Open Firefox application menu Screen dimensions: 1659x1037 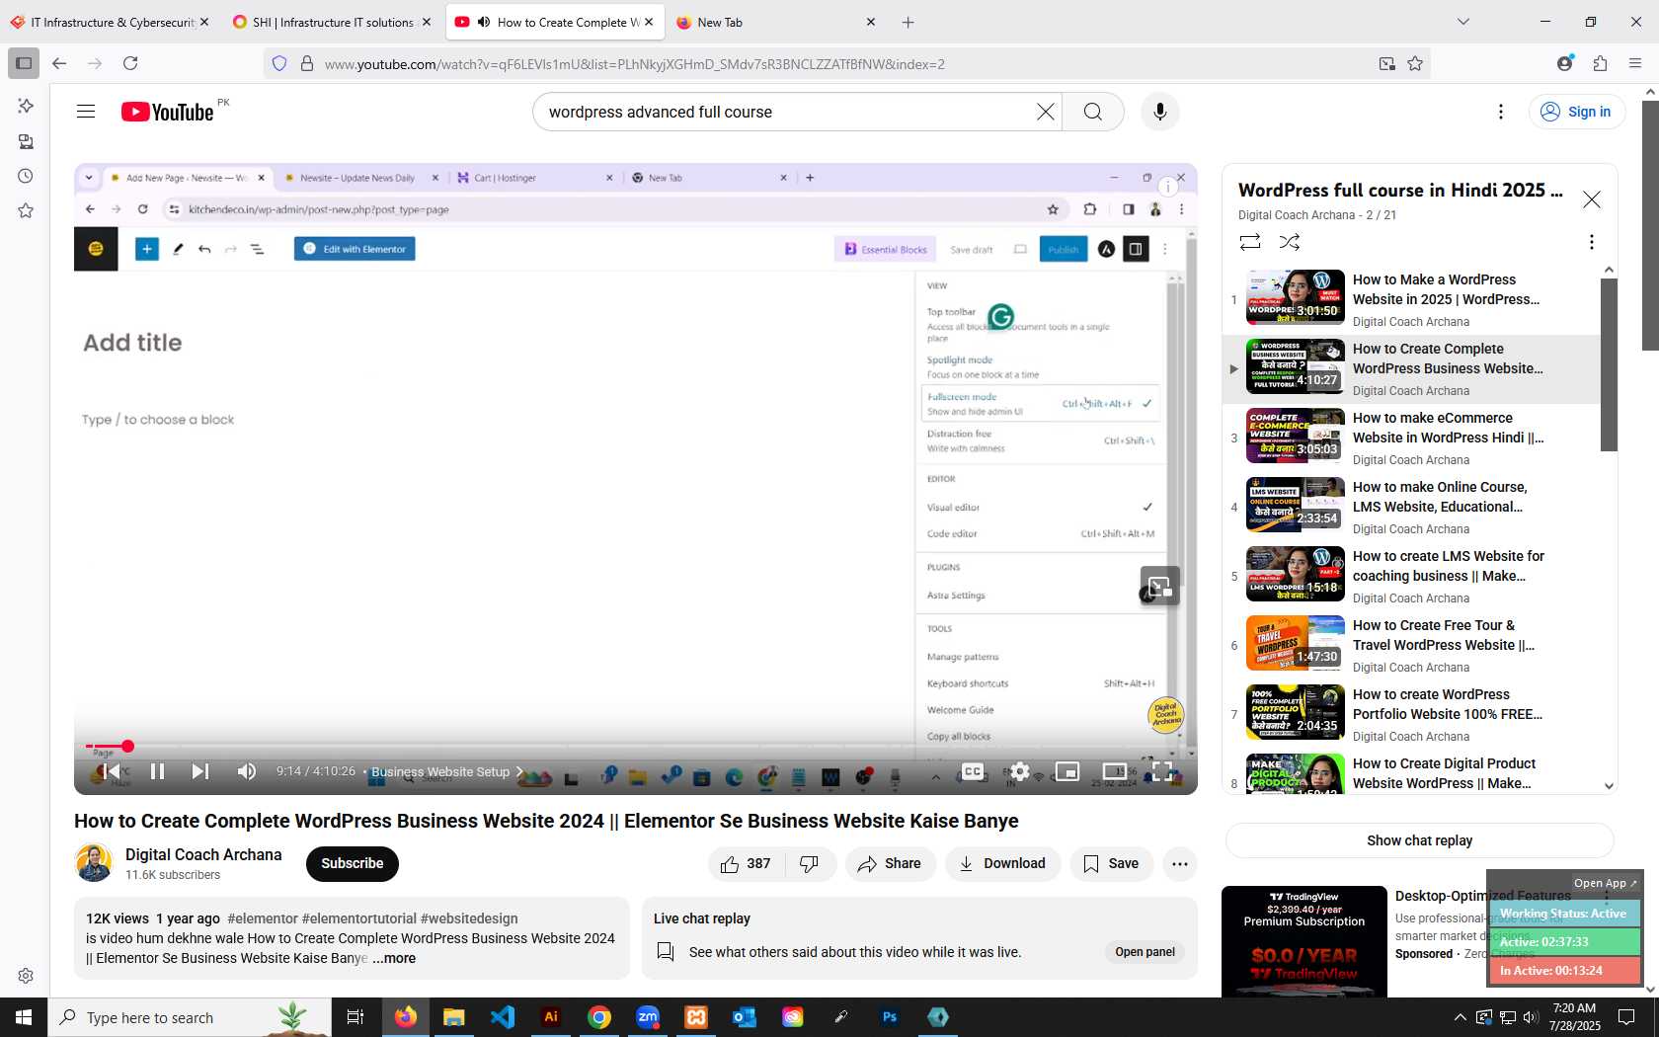coord(1635,63)
